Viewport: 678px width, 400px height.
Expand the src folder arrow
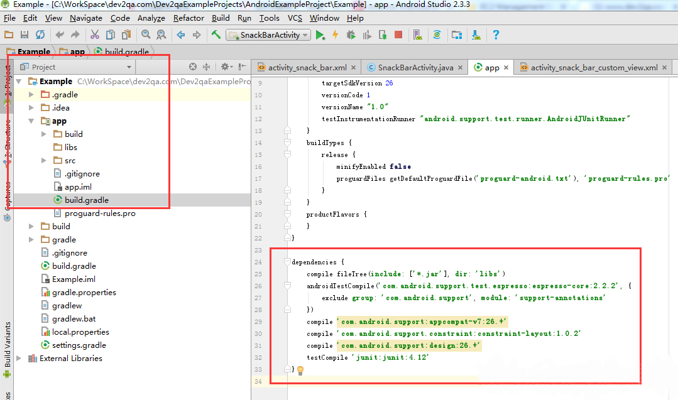coord(44,160)
